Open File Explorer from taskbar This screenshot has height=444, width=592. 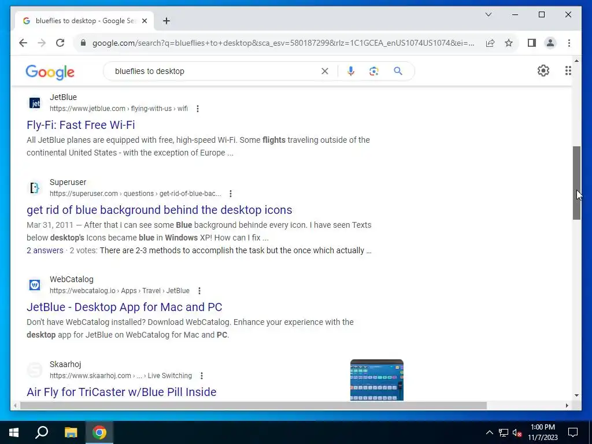71,432
